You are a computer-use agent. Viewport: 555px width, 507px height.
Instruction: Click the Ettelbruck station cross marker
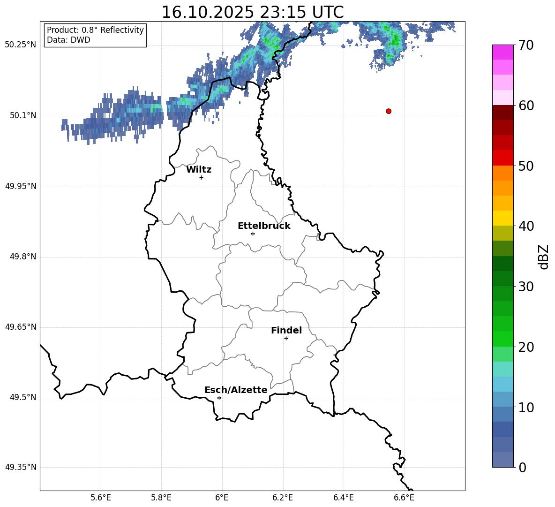tap(253, 234)
